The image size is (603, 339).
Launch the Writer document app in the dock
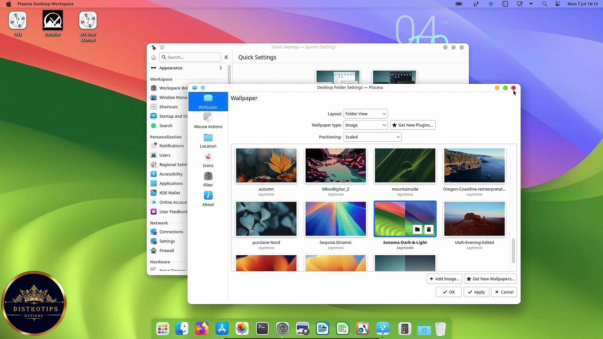point(323,329)
